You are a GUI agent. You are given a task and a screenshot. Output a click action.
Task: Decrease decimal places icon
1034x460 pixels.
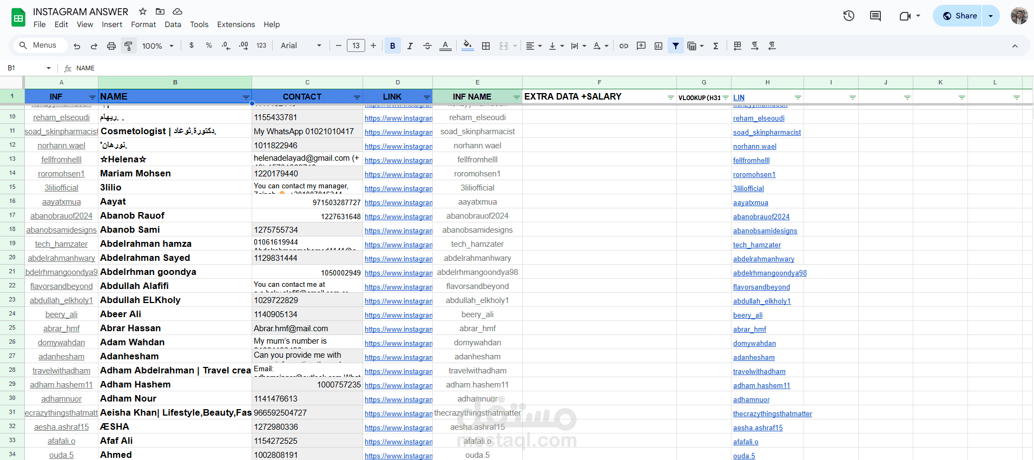pyautogui.click(x=226, y=45)
